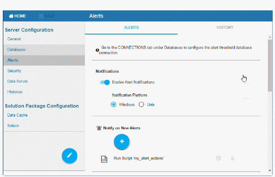
Task: Click Notify on New Alerts heading text
Action: point(122,128)
